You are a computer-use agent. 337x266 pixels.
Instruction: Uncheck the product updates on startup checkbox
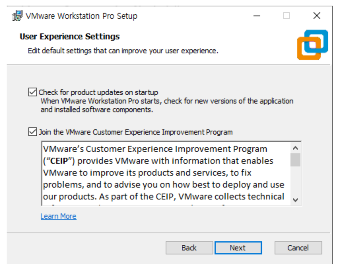(x=32, y=92)
